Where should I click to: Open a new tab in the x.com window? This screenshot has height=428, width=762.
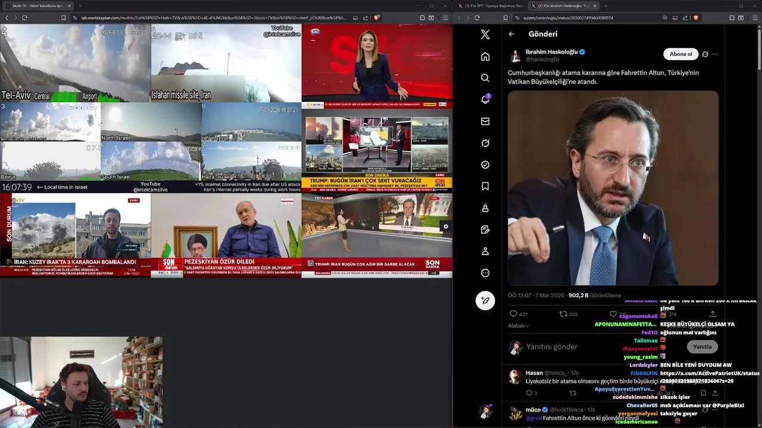point(605,6)
